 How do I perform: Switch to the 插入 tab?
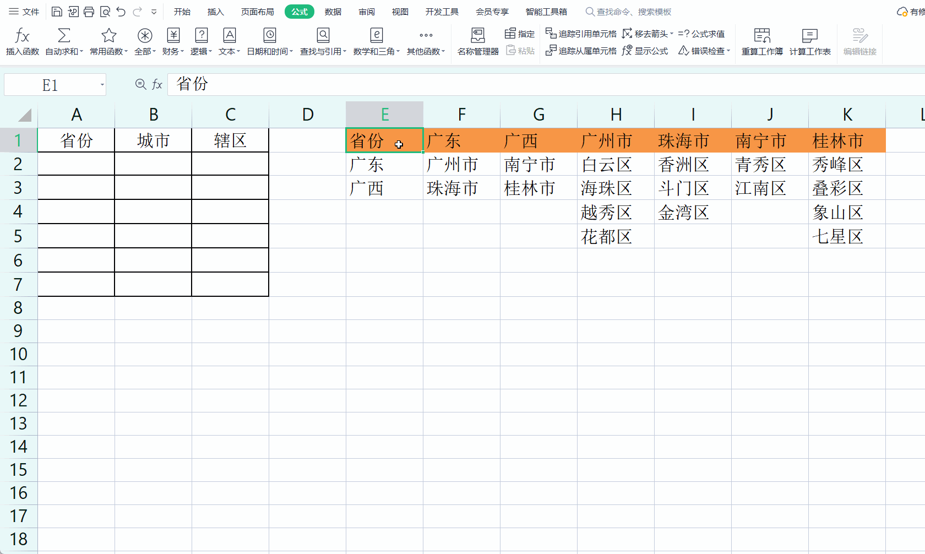click(x=215, y=12)
